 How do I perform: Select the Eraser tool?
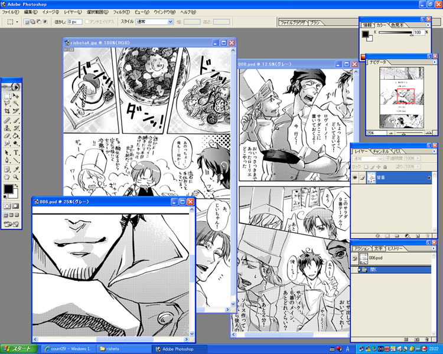pyautogui.click(x=7, y=136)
